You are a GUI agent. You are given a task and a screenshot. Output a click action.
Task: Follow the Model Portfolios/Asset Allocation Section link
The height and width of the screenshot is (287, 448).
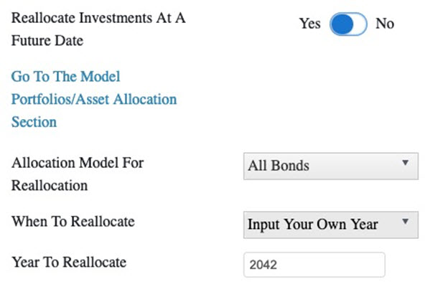click(93, 99)
